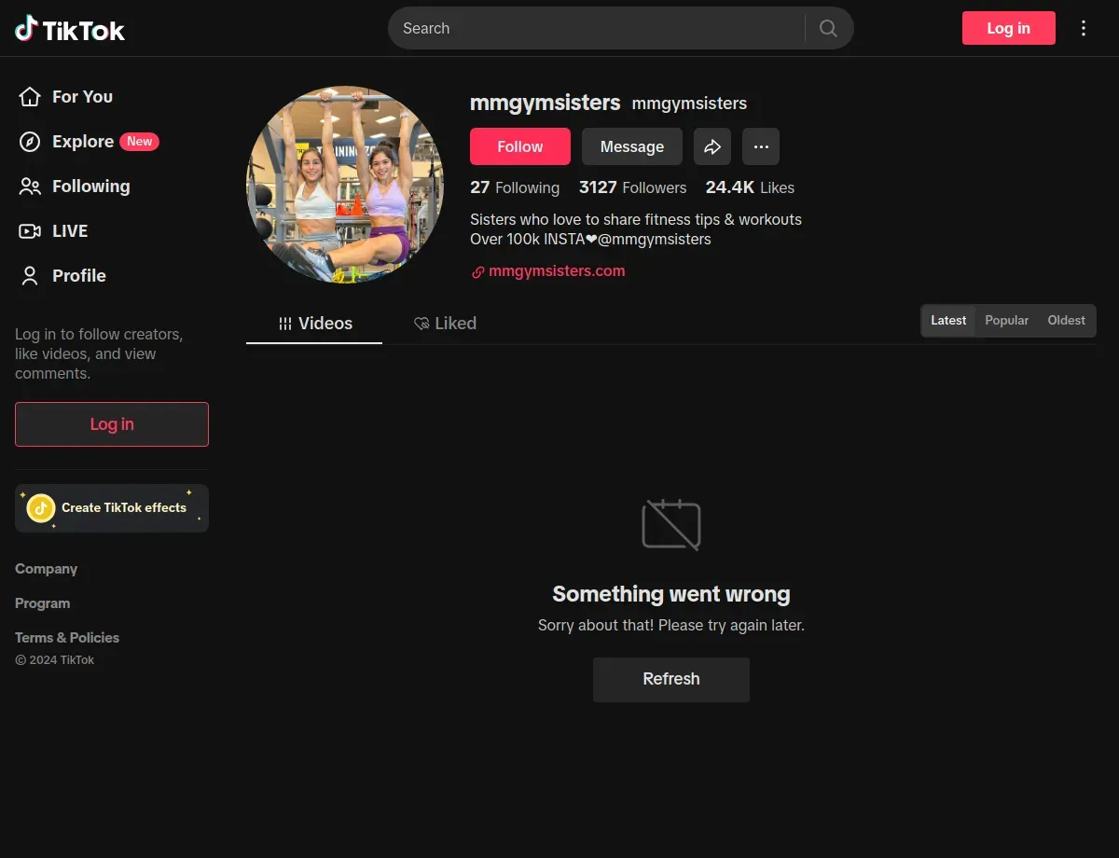The image size is (1119, 858).
Task: Click the LIVE camera icon
Action: (x=30, y=231)
